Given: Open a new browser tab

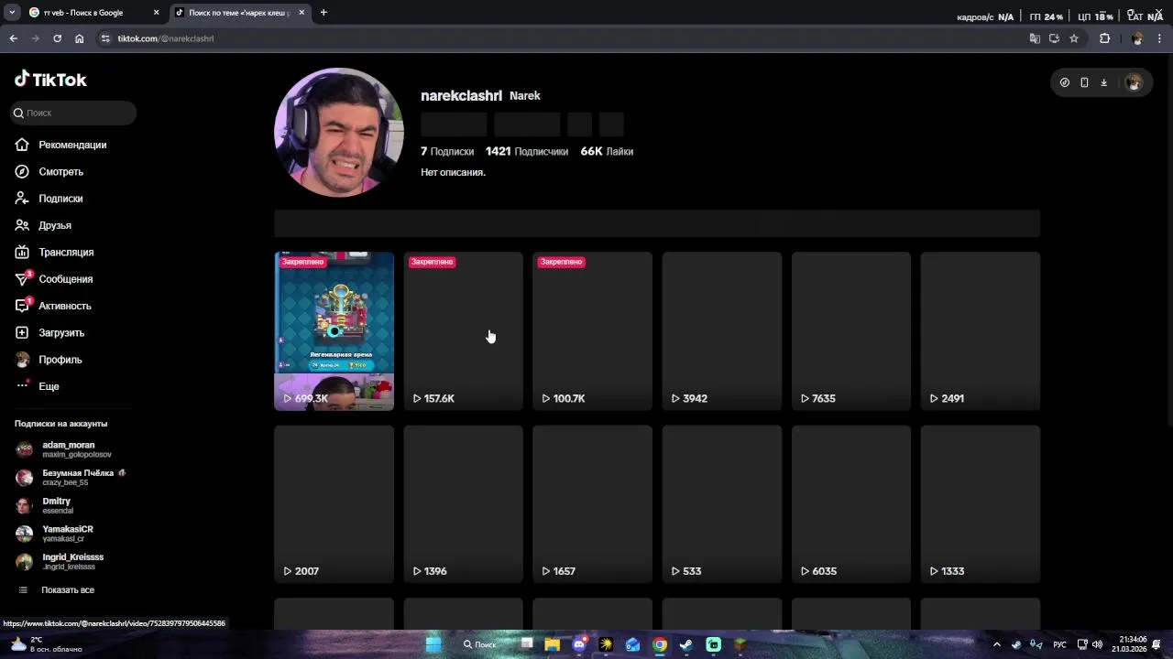Looking at the screenshot, I should 323,13.
